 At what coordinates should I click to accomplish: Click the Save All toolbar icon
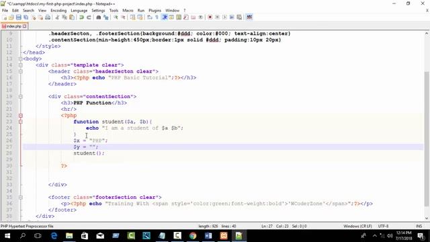click(x=26, y=17)
